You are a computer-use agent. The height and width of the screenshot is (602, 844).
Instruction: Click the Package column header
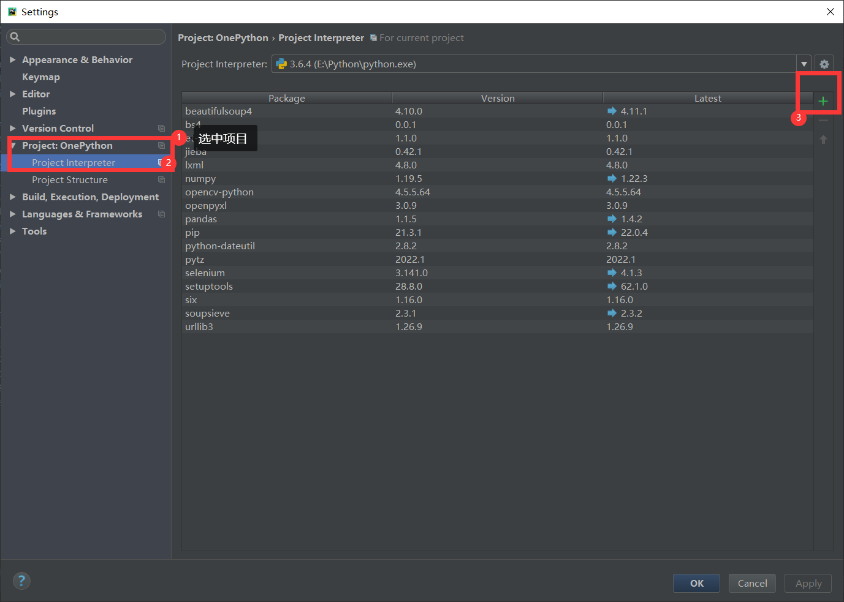[287, 98]
